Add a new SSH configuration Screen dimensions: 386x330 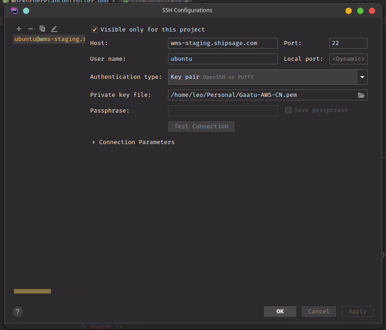click(x=19, y=29)
